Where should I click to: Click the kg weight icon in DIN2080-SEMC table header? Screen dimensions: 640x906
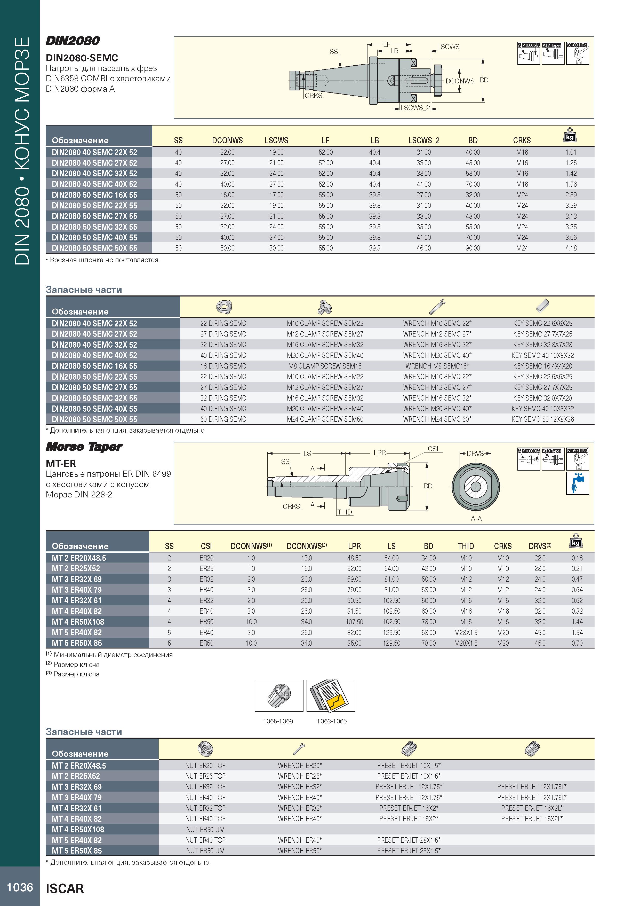coord(569,135)
